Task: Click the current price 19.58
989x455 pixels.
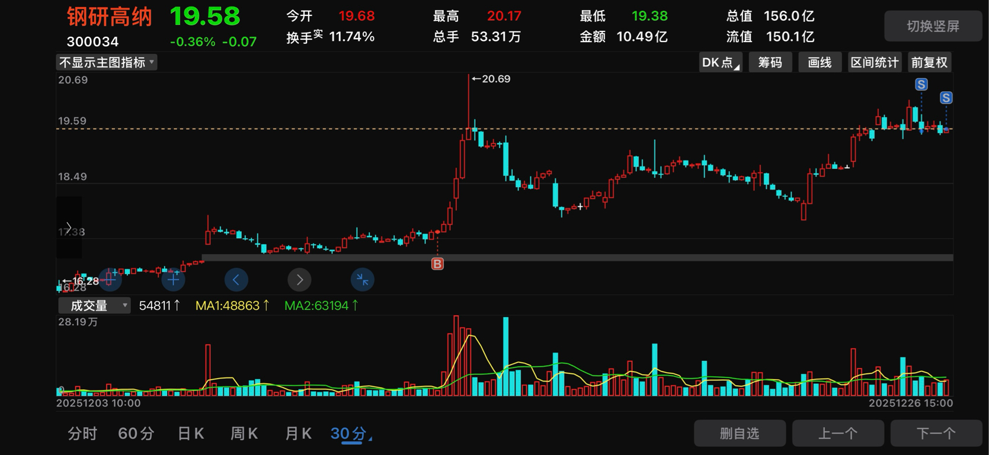Action: click(x=205, y=17)
